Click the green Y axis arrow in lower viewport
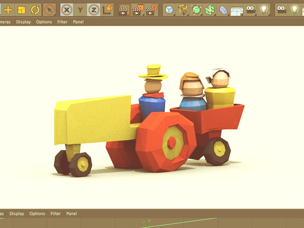Screen dimensions: 304x228 point(149,223)
